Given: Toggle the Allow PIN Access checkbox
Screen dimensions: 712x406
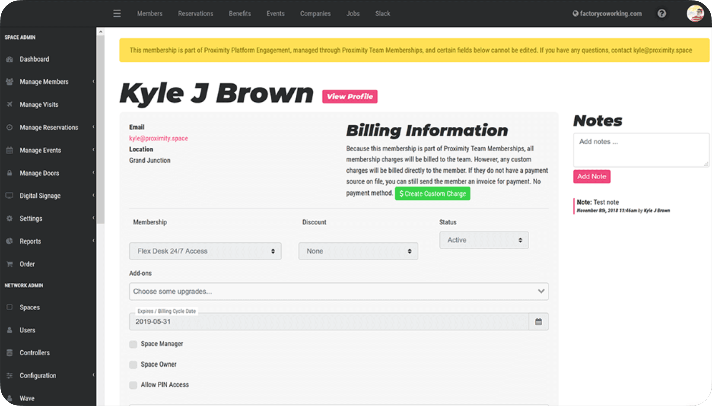Looking at the screenshot, I should (x=133, y=385).
